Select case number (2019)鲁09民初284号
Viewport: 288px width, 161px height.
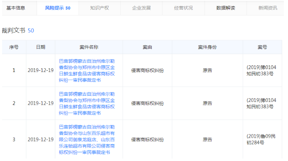tap(261, 139)
